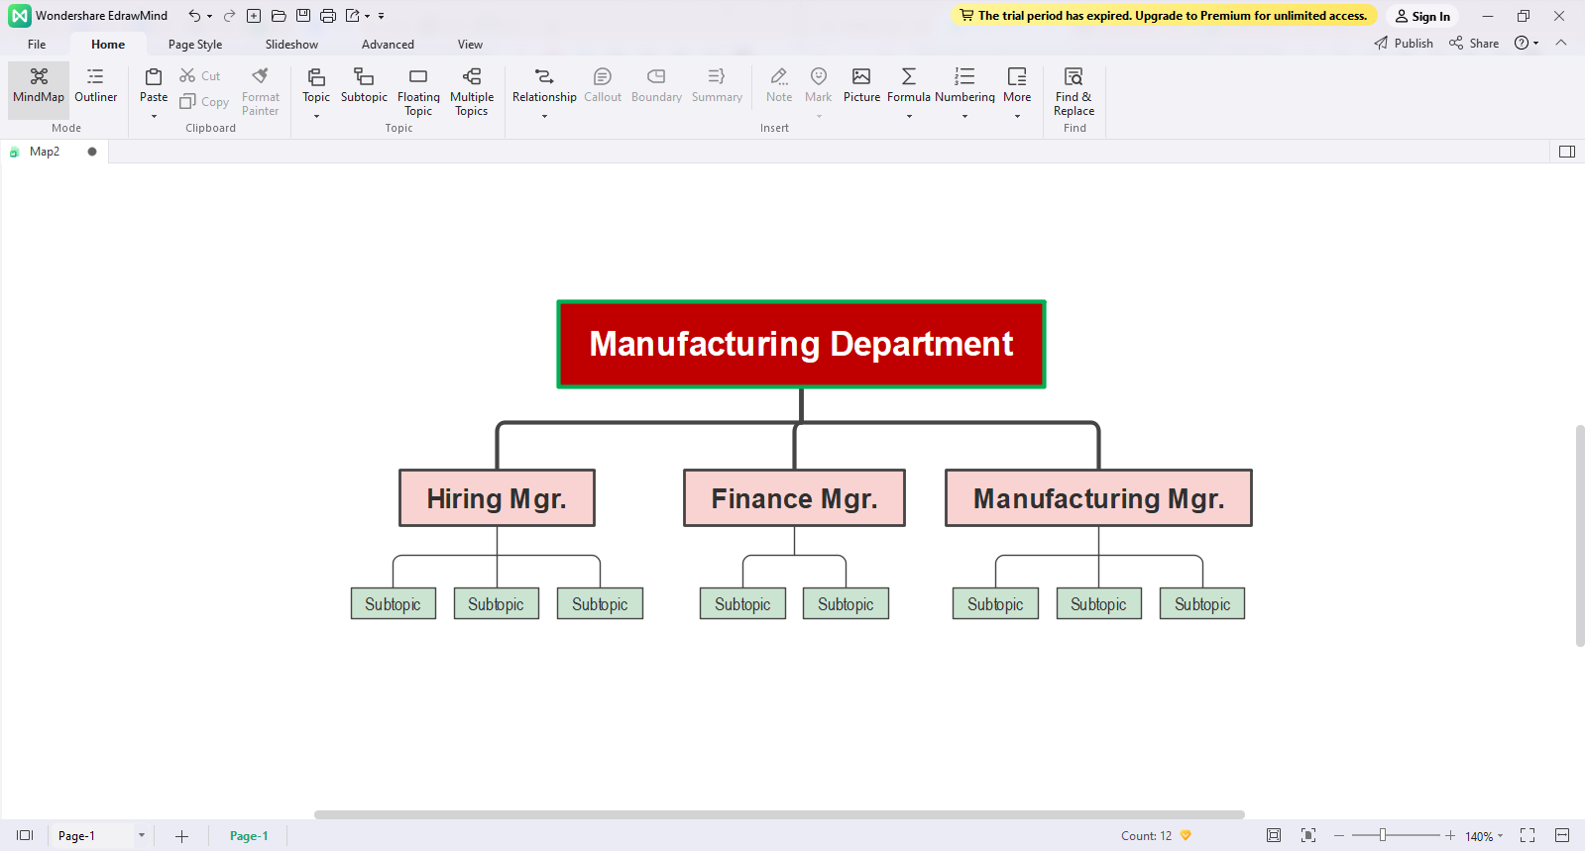Click the Cut scissors icon

tap(187, 75)
